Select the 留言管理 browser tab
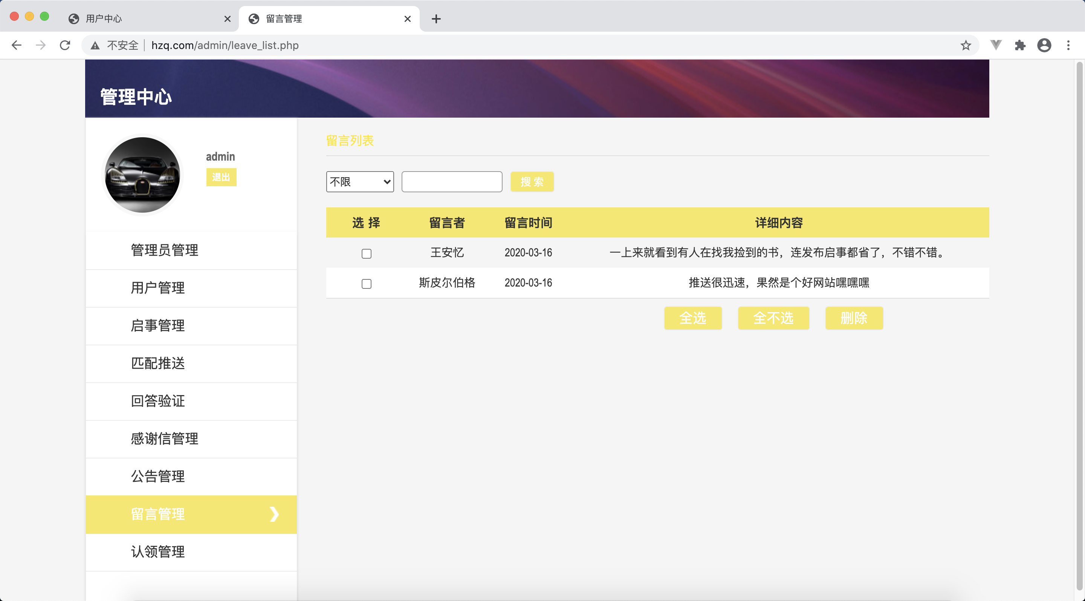The height and width of the screenshot is (601, 1085). 329,18
